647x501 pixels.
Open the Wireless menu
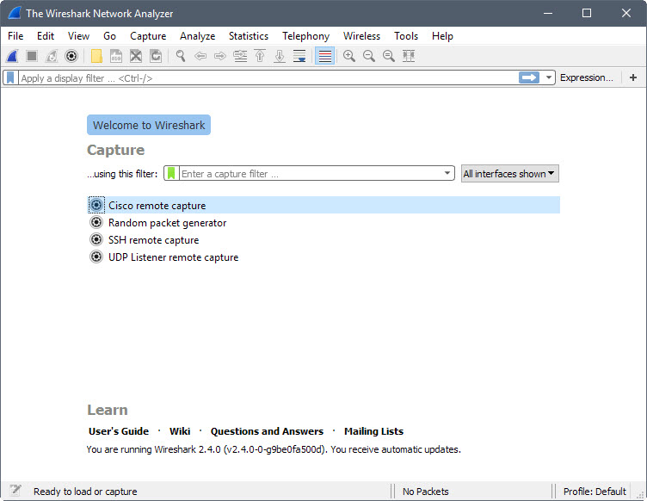(361, 36)
